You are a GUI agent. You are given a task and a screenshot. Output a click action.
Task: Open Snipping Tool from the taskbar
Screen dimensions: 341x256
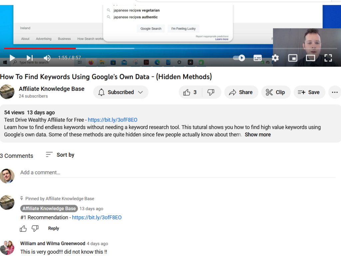tap(135, 63)
